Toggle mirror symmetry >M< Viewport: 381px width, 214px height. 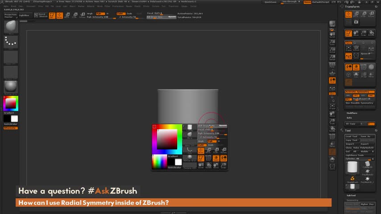tap(371, 95)
